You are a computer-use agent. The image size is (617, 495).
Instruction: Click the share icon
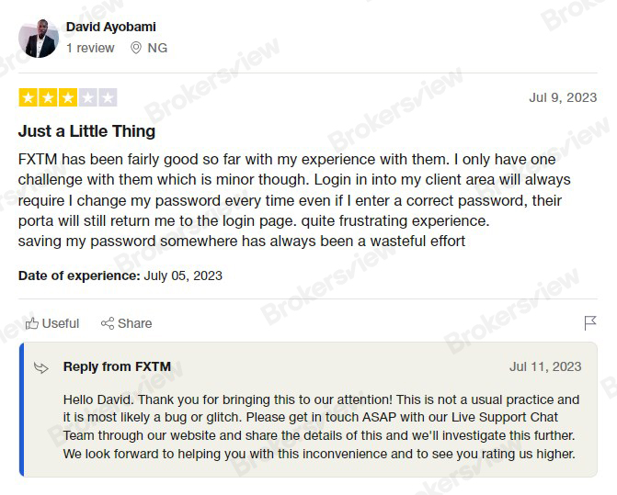(x=108, y=323)
